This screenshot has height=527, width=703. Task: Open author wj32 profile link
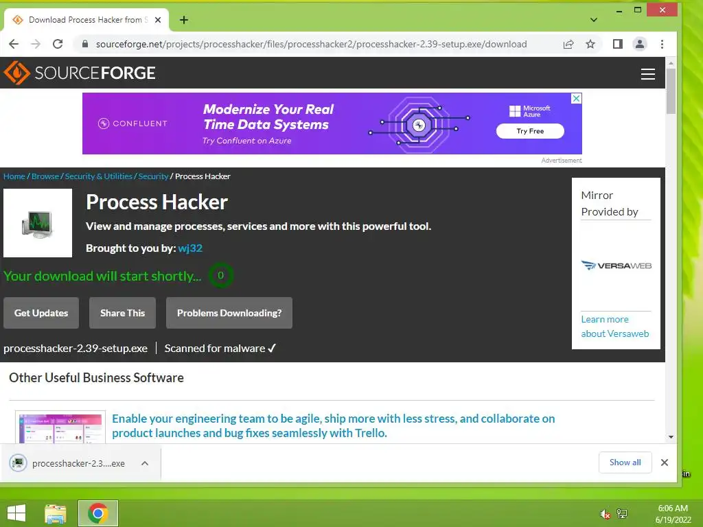(x=190, y=248)
